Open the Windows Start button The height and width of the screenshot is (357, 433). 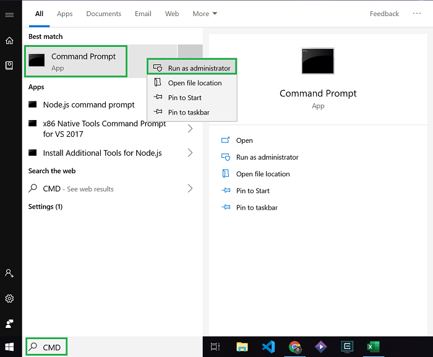9,347
